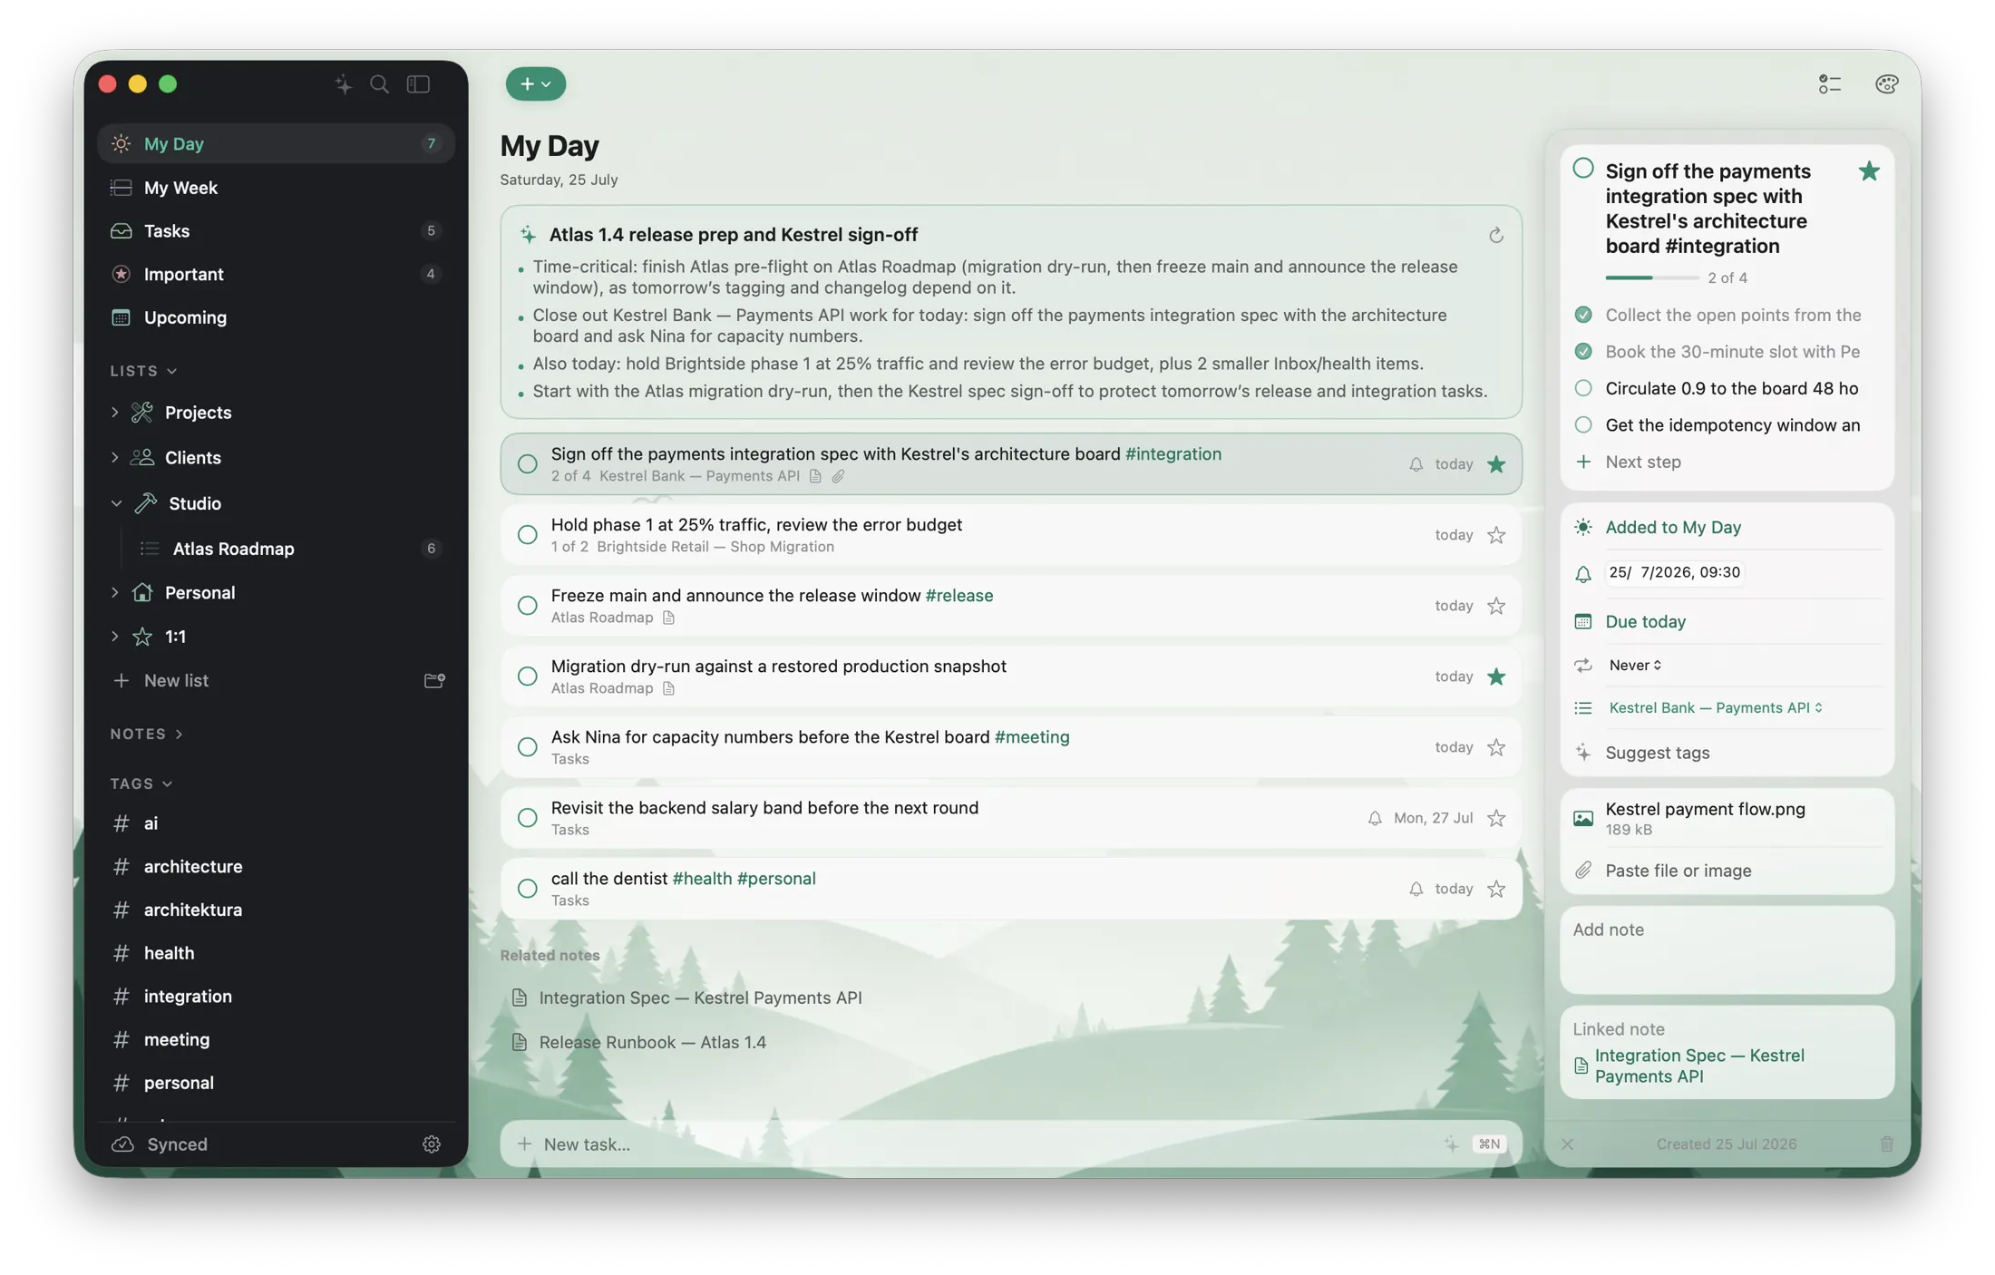1995x1275 pixels.
Task: Open related note Release Runbook — Atlas 1.4
Action: (x=652, y=1043)
